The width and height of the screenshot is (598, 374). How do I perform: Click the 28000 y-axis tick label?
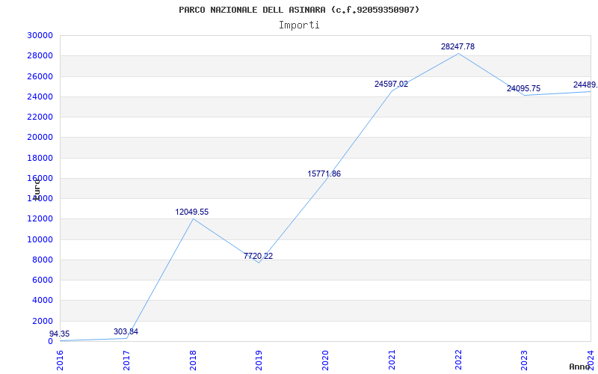pyautogui.click(x=40, y=55)
